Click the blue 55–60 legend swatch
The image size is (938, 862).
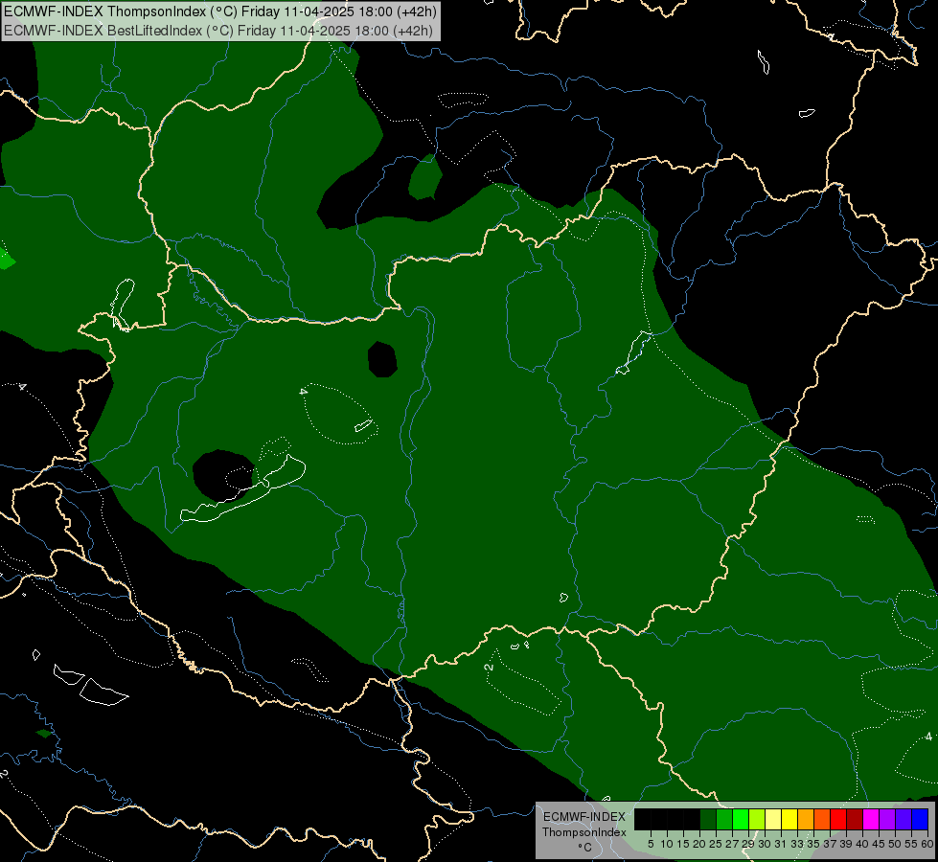(x=920, y=819)
